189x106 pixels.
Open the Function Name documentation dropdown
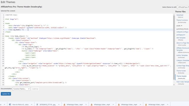click(21, 89)
